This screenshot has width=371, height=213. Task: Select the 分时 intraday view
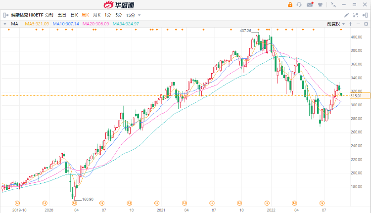(x=49, y=15)
